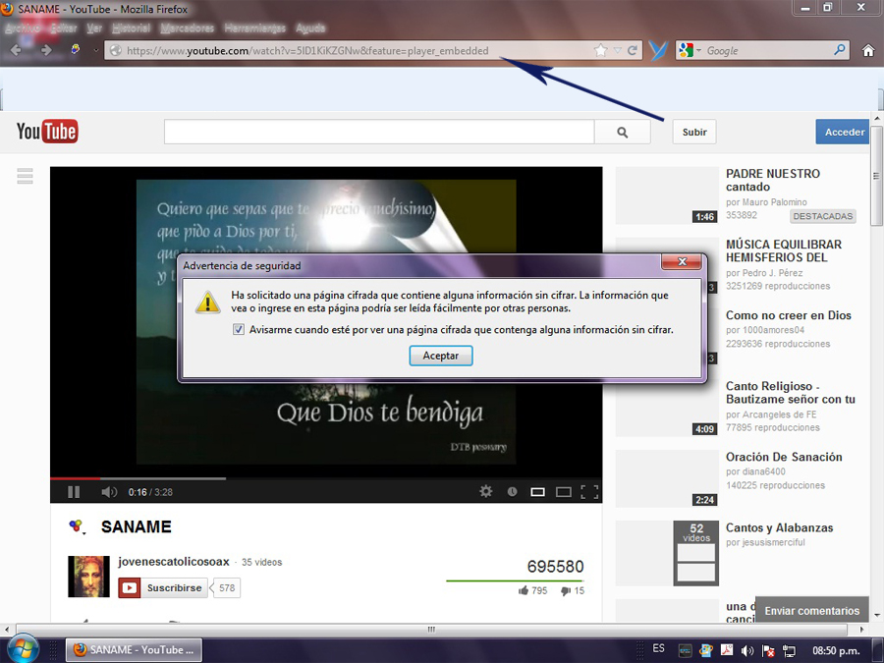Close the Advertencia de seguridad dialog
Viewport: 884px width, 663px height.
682,261
